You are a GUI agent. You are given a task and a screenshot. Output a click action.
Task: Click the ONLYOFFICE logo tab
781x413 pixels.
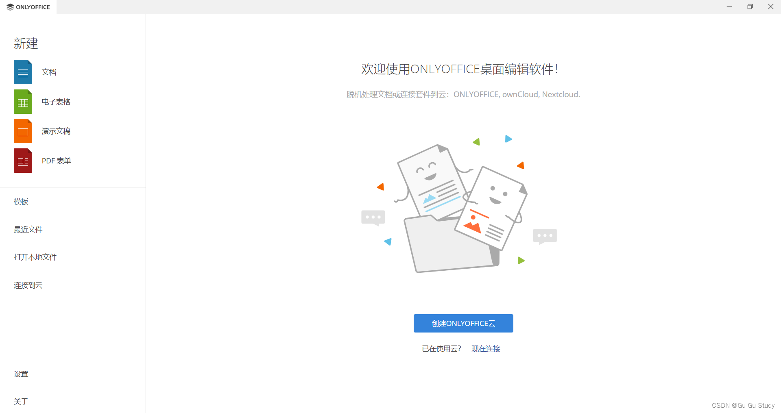[28, 7]
